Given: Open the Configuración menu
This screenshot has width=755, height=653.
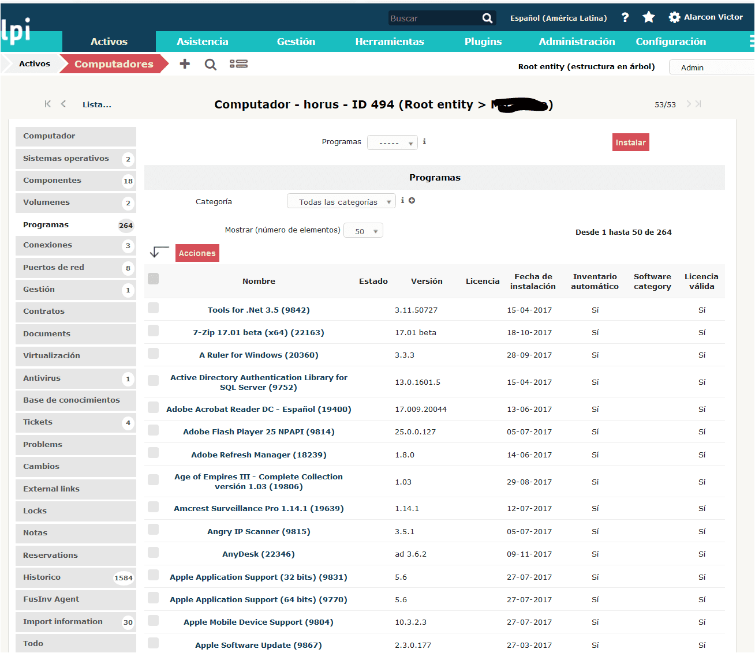Looking at the screenshot, I should click(x=671, y=42).
